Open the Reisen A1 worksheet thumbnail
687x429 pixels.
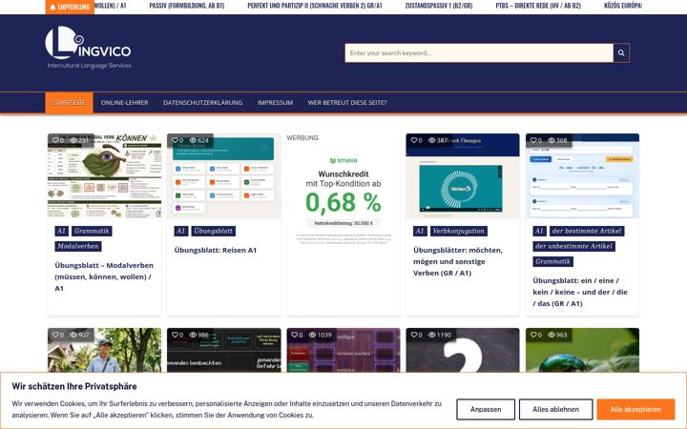click(224, 176)
